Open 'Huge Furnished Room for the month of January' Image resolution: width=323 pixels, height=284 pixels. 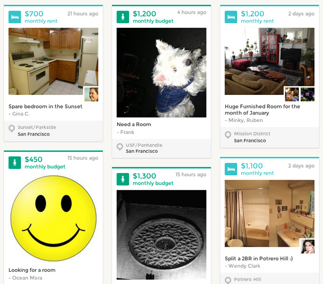pos(262,109)
